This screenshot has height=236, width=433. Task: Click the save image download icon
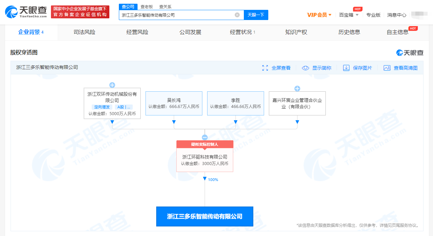coord(346,68)
